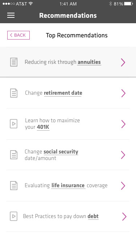Open debt best practices using chevron
Viewport: 136px width, 242px height.
coord(124,217)
